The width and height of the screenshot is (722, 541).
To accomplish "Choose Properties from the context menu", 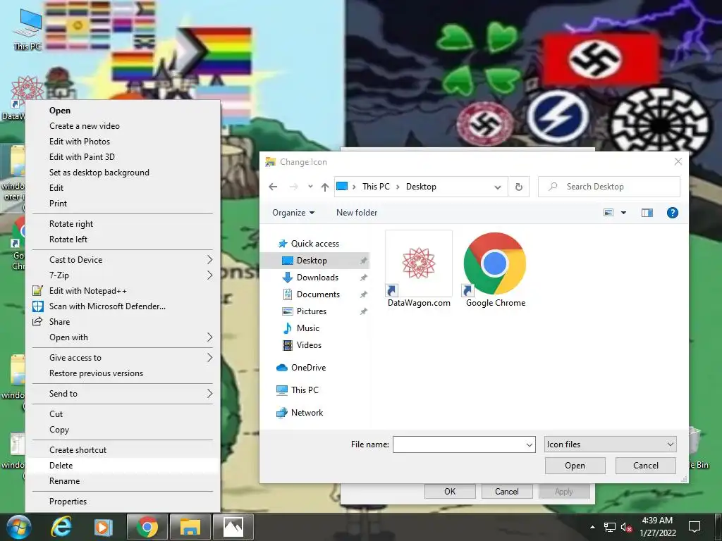I will [x=123, y=502].
